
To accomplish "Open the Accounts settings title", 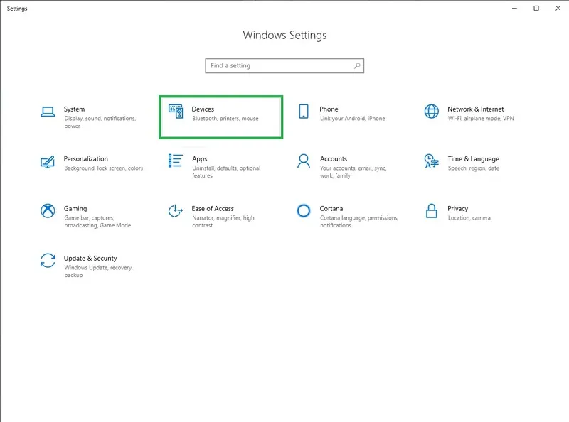I will click(334, 159).
